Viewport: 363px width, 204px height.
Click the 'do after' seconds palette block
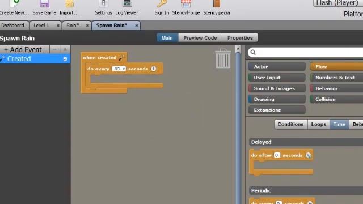tap(281, 162)
